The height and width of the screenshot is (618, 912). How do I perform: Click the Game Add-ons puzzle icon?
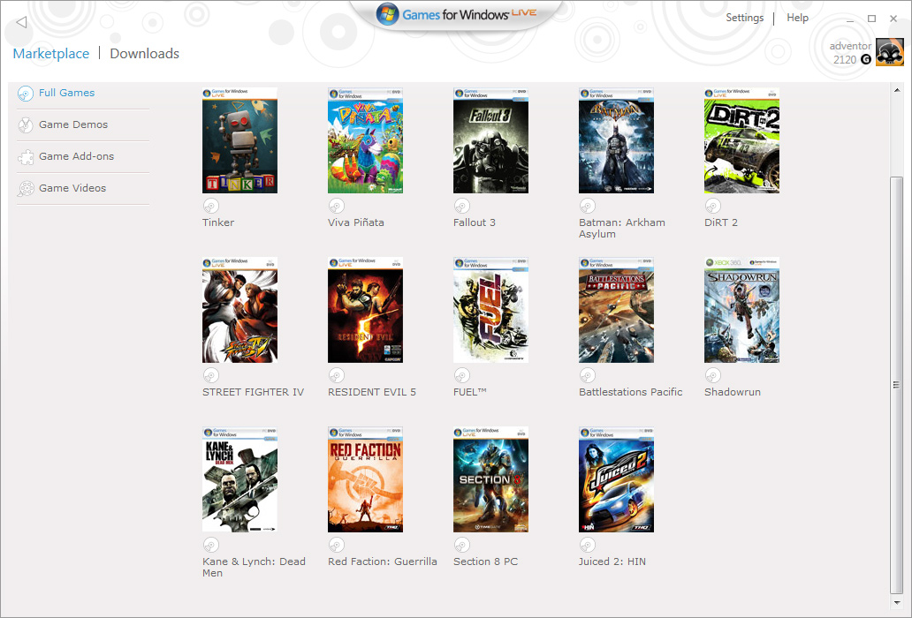26,157
